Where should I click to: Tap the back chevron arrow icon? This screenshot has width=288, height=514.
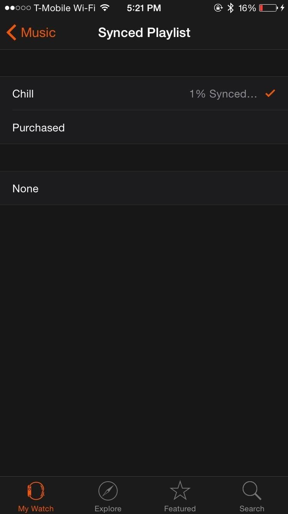click(x=12, y=33)
